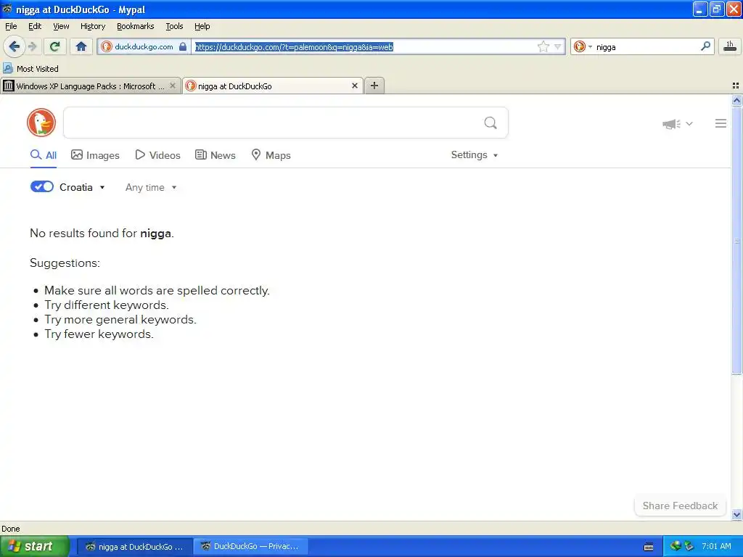Open the list all tabs button
Screen dimensions: 743x557
(x=736, y=86)
